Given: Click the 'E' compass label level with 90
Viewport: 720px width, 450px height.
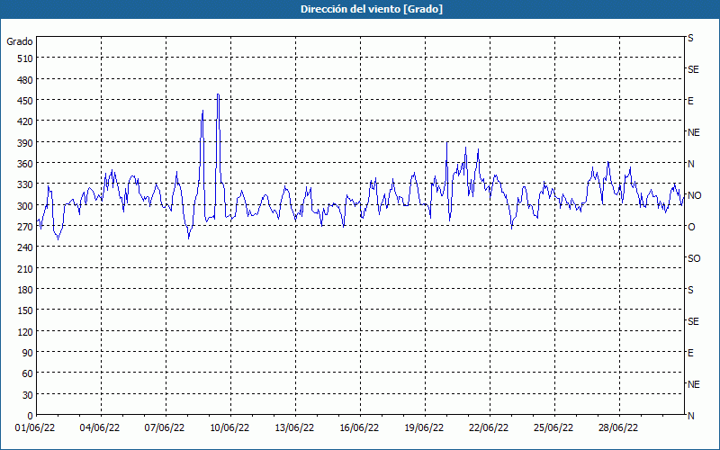Looking at the screenshot, I should [x=690, y=353].
